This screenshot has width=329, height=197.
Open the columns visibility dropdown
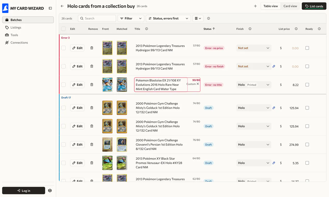(198, 18)
